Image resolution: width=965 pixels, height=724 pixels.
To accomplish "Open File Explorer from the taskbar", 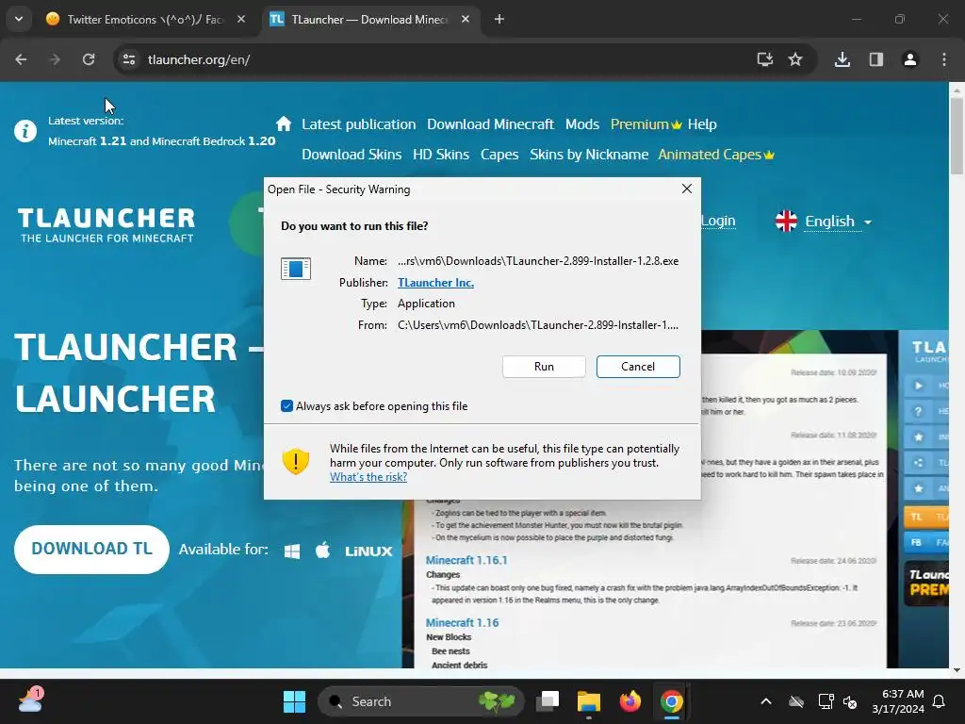I will [588, 701].
